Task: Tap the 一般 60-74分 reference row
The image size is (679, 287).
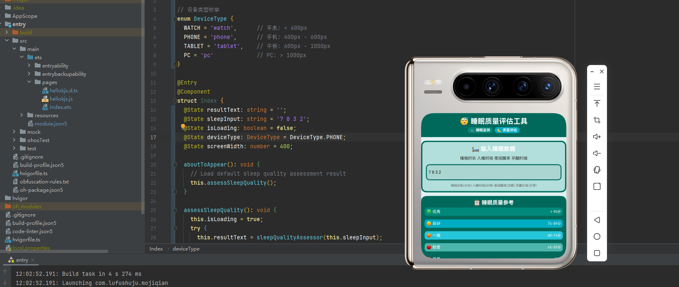Action: point(494,235)
